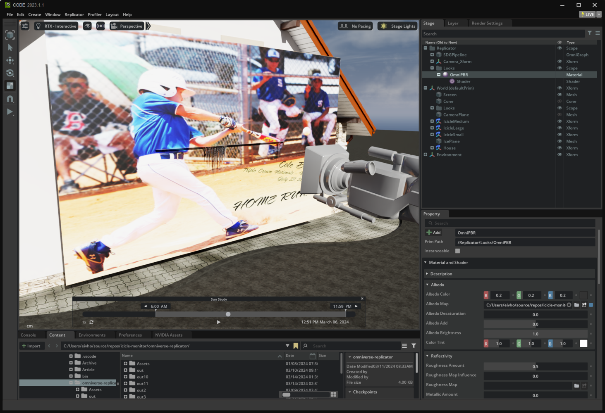The image size is (605, 413).
Task: Toggle visibility of the House xform
Action: pos(560,148)
